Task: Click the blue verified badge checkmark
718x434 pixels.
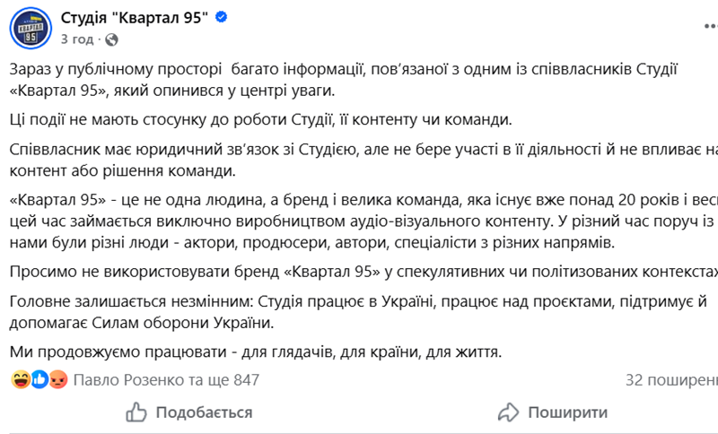Action: point(222,17)
